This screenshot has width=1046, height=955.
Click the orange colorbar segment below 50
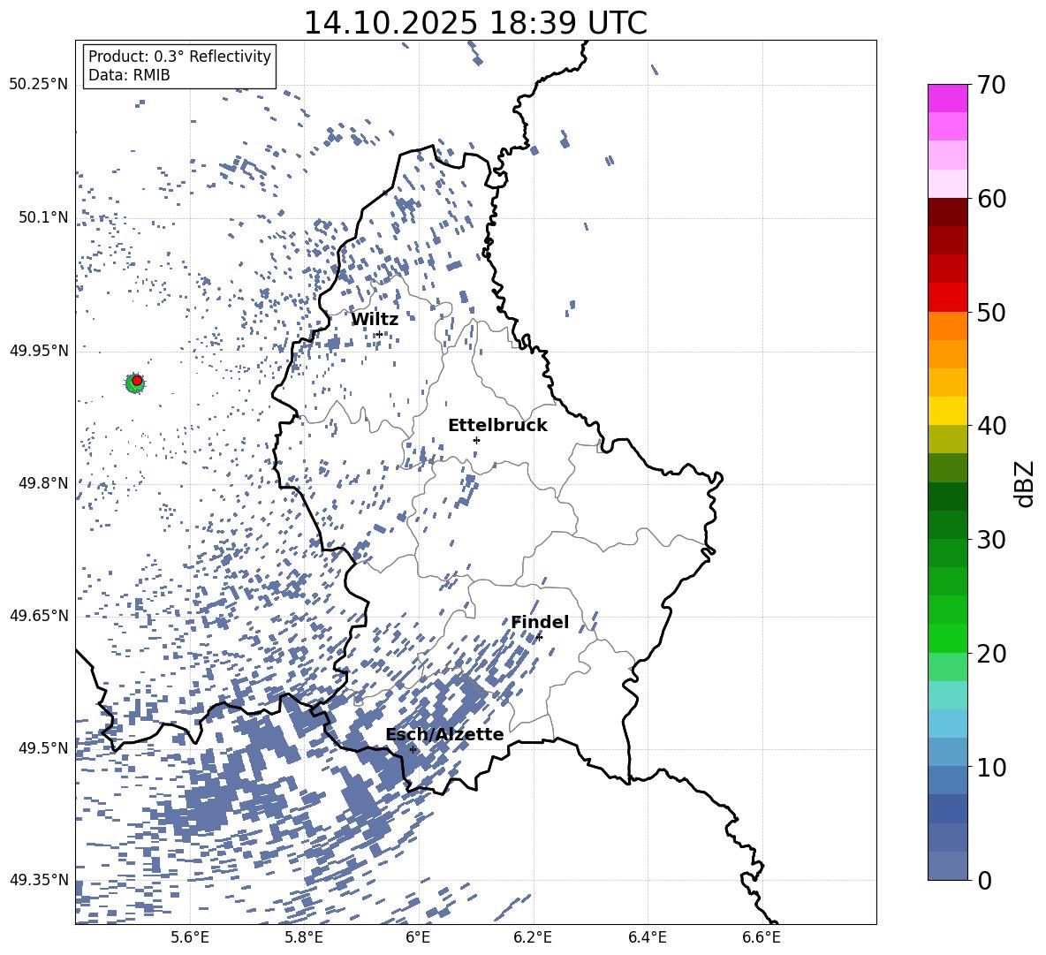(x=947, y=326)
